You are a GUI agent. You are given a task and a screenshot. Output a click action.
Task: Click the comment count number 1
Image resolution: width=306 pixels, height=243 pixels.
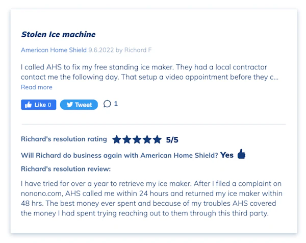116,104
